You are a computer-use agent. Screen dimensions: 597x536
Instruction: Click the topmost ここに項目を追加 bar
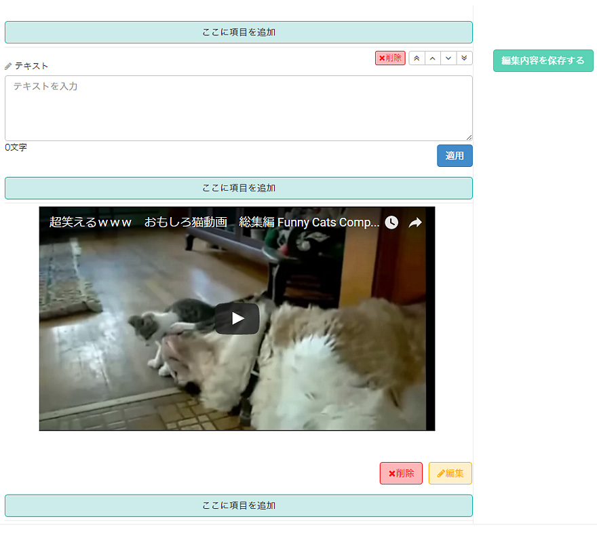click(239, 33)
